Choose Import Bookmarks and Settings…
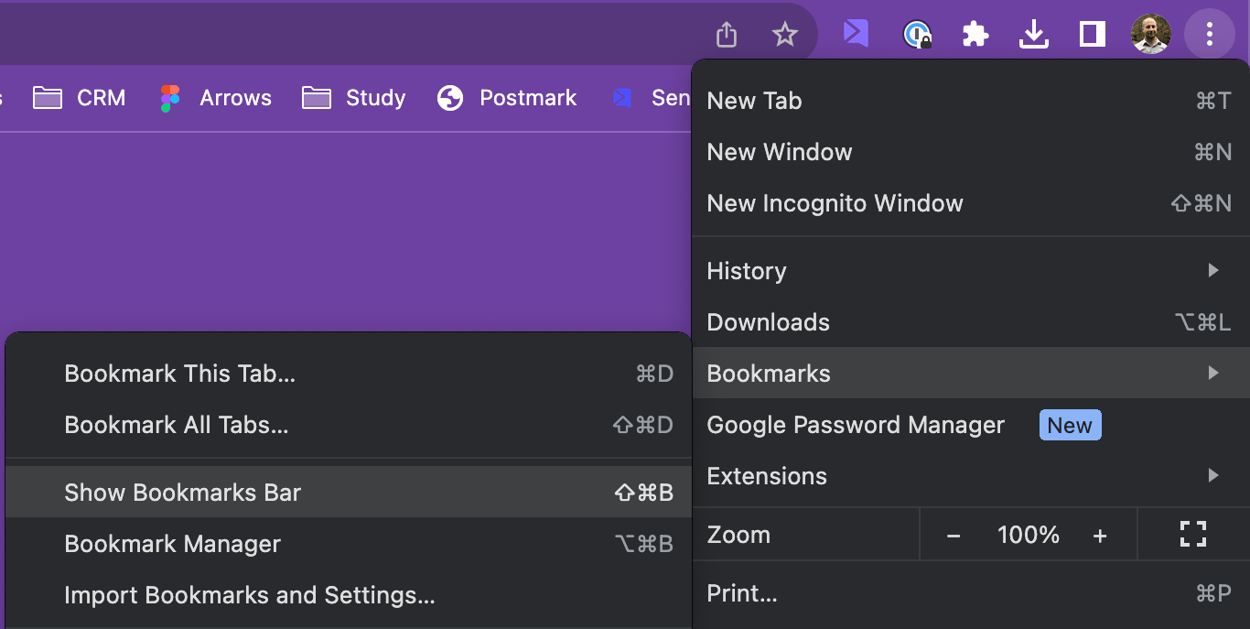 click(349, 595)
